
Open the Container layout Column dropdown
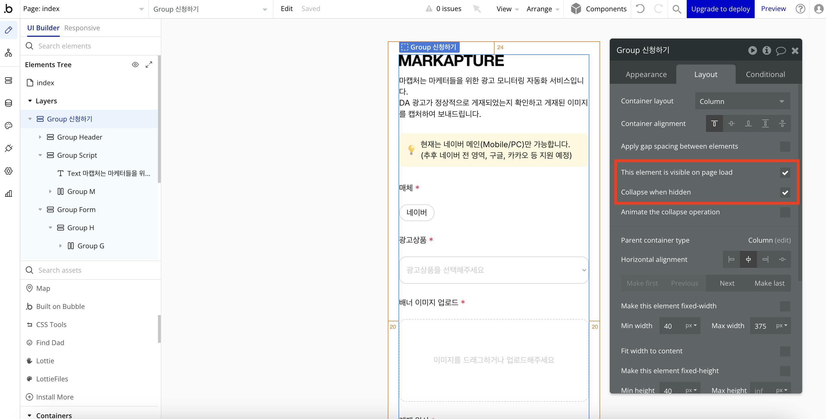(742, 101)
